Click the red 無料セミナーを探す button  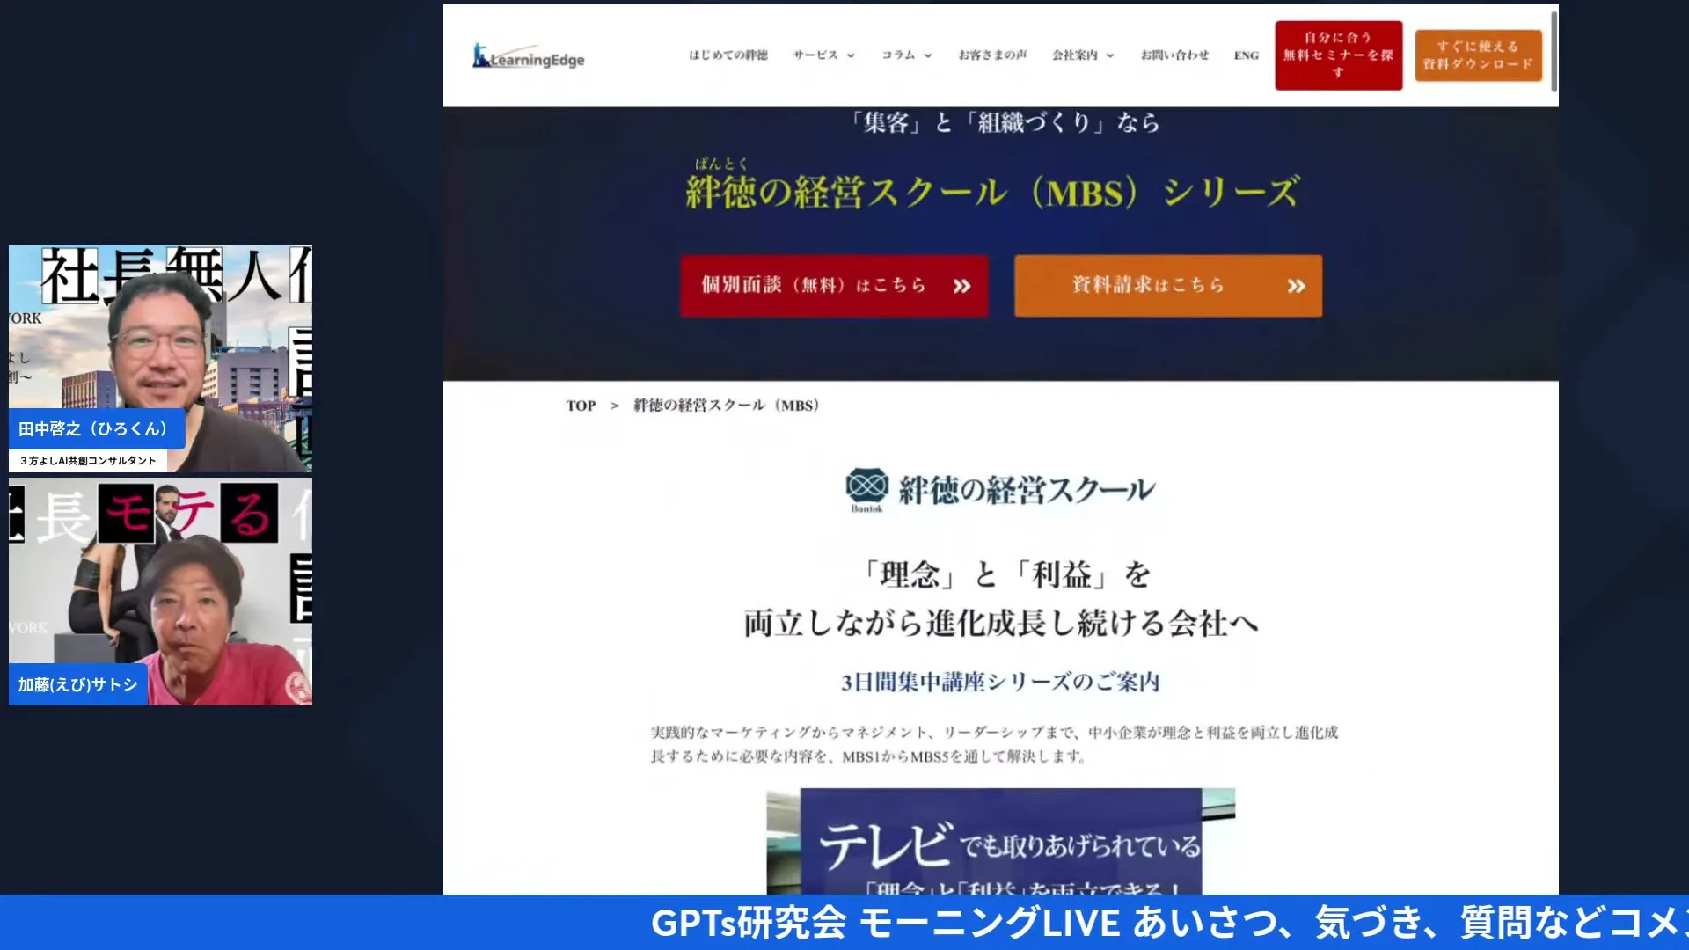(x=1338, y=55)
